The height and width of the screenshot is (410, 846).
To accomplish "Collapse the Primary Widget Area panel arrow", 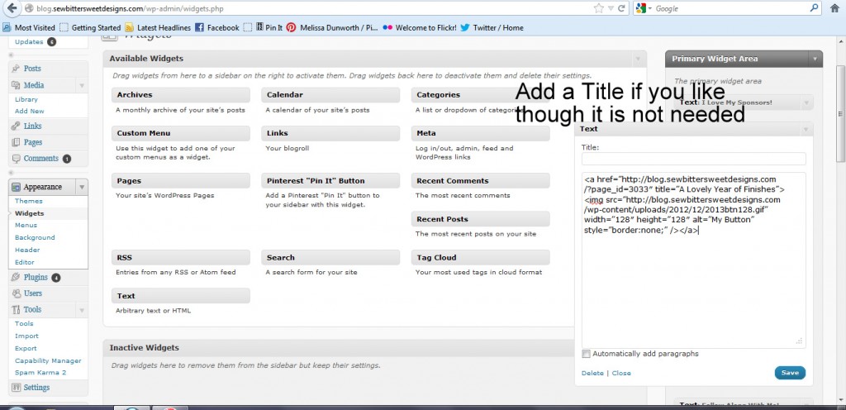I will 815,59.
